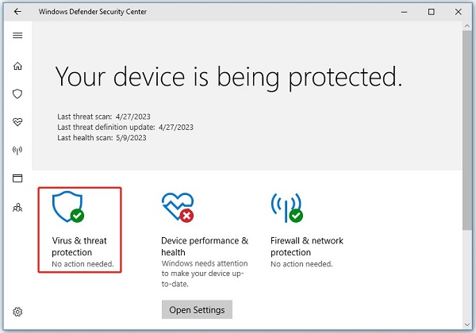Expand the hamburger navigation menu
This screenshot has width=476, height=333.
(x=17, y=36)
